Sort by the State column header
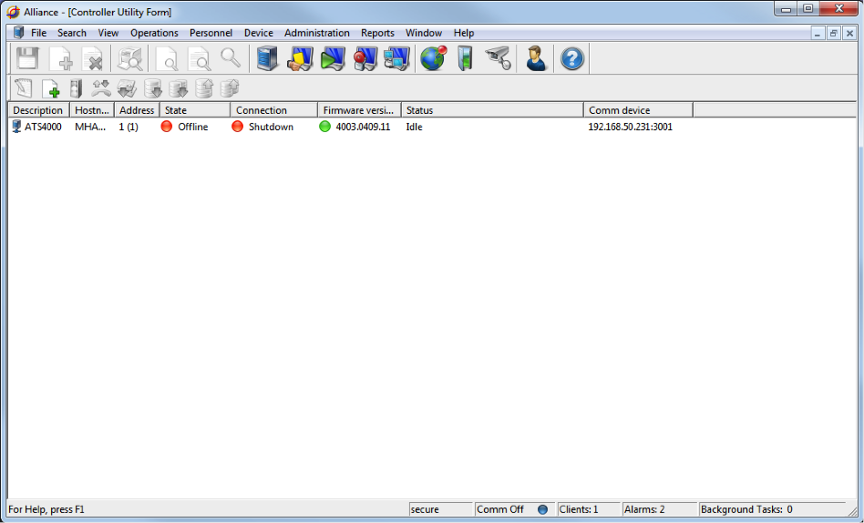Screen dimensions: 864x523 (x=194, y=110)
